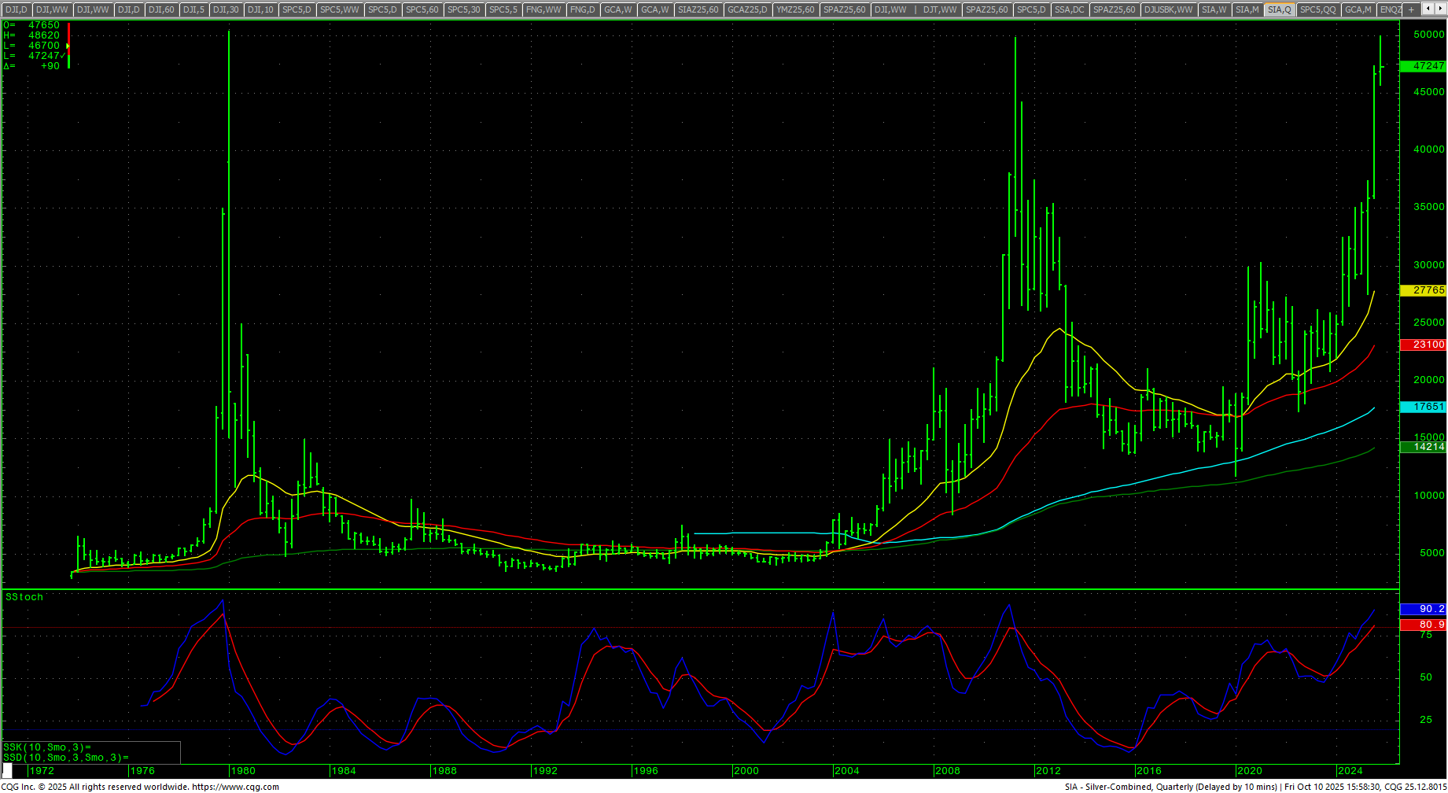Switch to the GCA,M tab
The height and width of the screenshot is (793, 1448).
click(1358, 9)
